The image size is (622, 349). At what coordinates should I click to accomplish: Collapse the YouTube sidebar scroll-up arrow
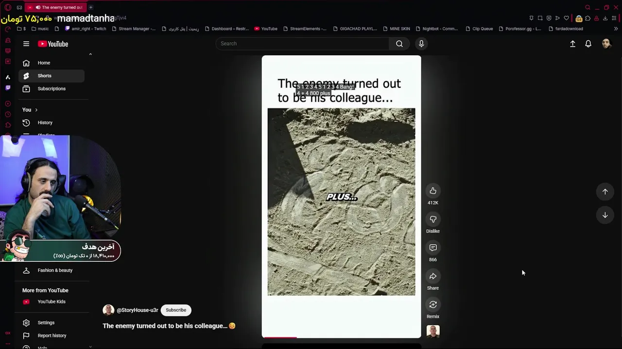tap(90, 54)
